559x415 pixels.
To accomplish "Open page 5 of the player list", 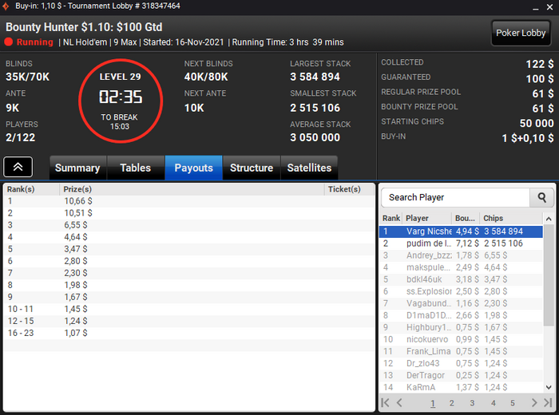I will [513, 403].
